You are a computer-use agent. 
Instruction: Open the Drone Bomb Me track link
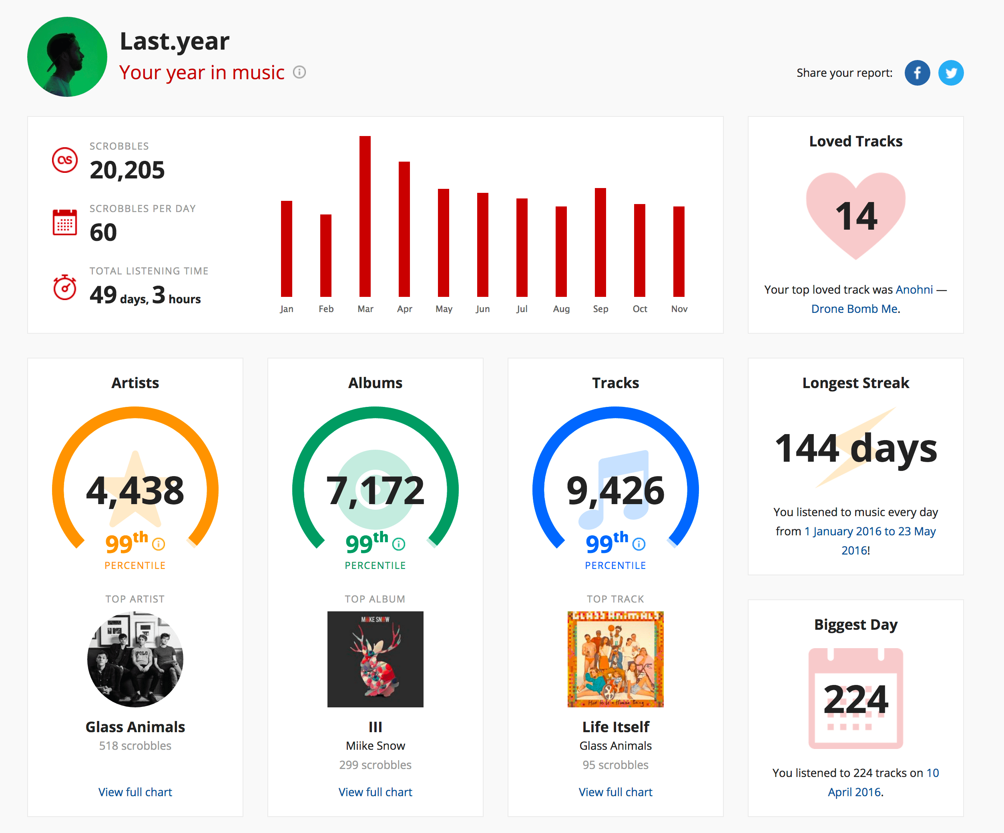click(854, 309)
